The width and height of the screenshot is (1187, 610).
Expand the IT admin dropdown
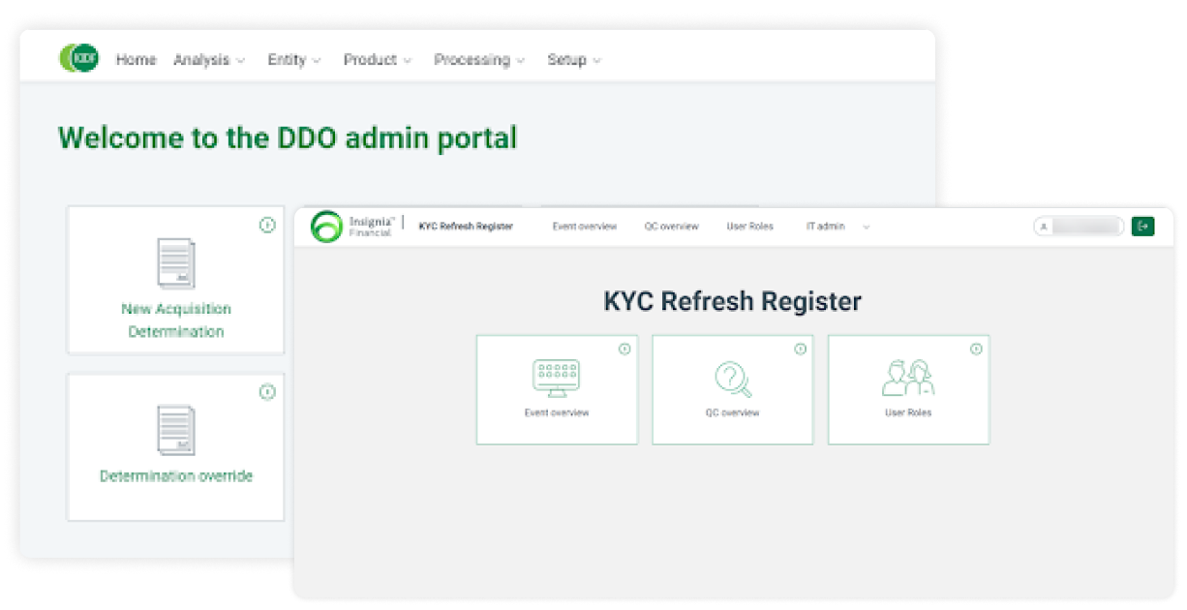point(837,227)
